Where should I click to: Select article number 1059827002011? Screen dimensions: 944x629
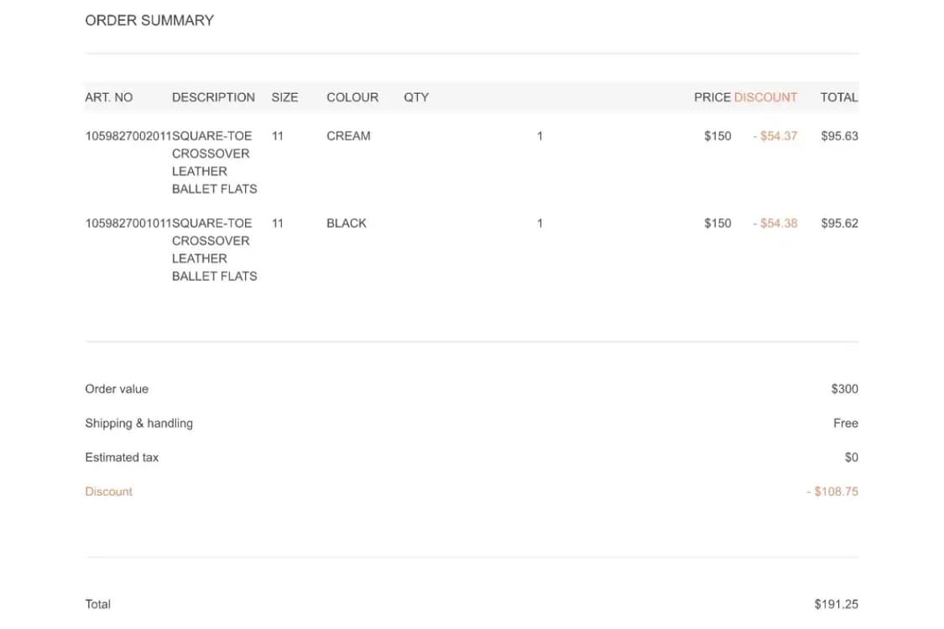[128, 136]
